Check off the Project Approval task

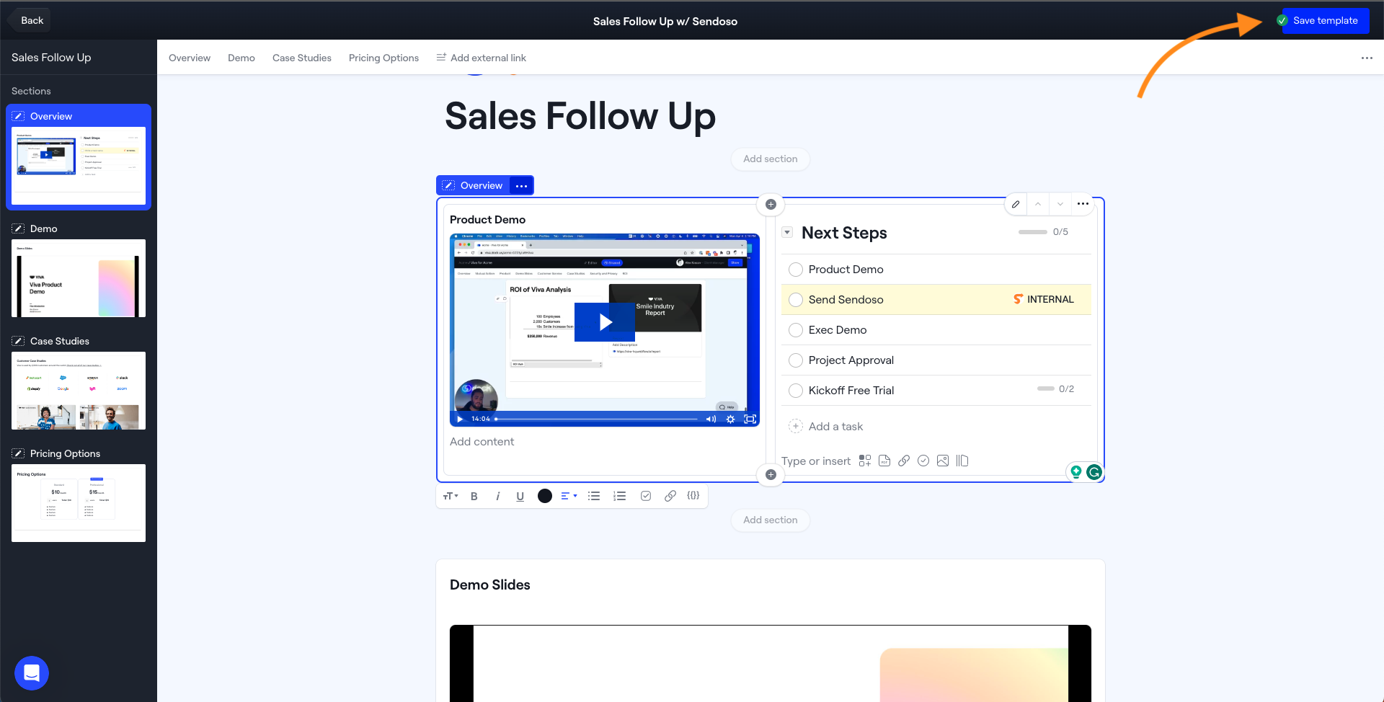tap(796, 360)
